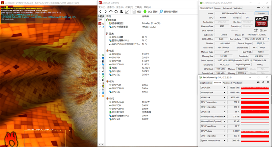Go forward in AIDA64 toolbar
Viewport: 272px width, 147px height.
pyautogui.click(x=105, y=12)
